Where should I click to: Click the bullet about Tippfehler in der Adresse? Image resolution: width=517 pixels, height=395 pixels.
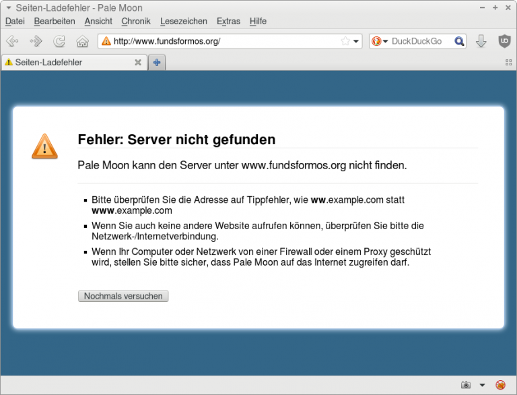pyautogui.click(x=248, y=205)
